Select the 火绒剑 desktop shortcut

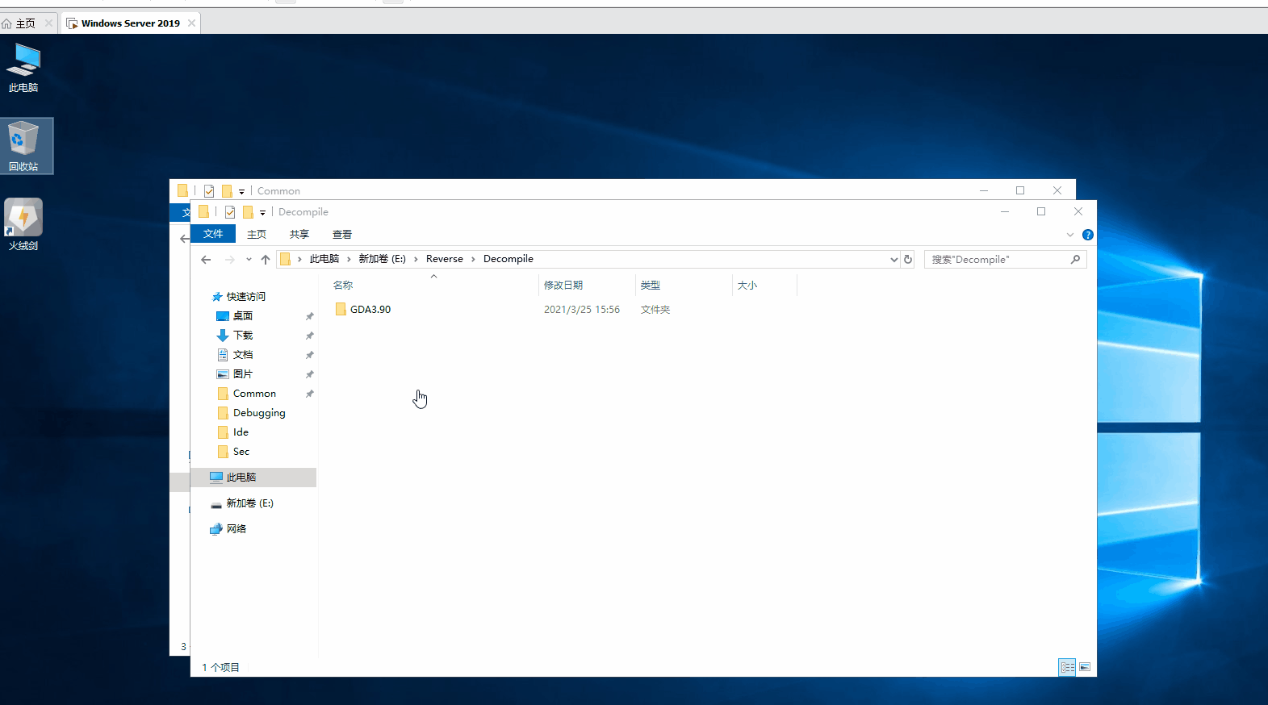coord(23,225)
